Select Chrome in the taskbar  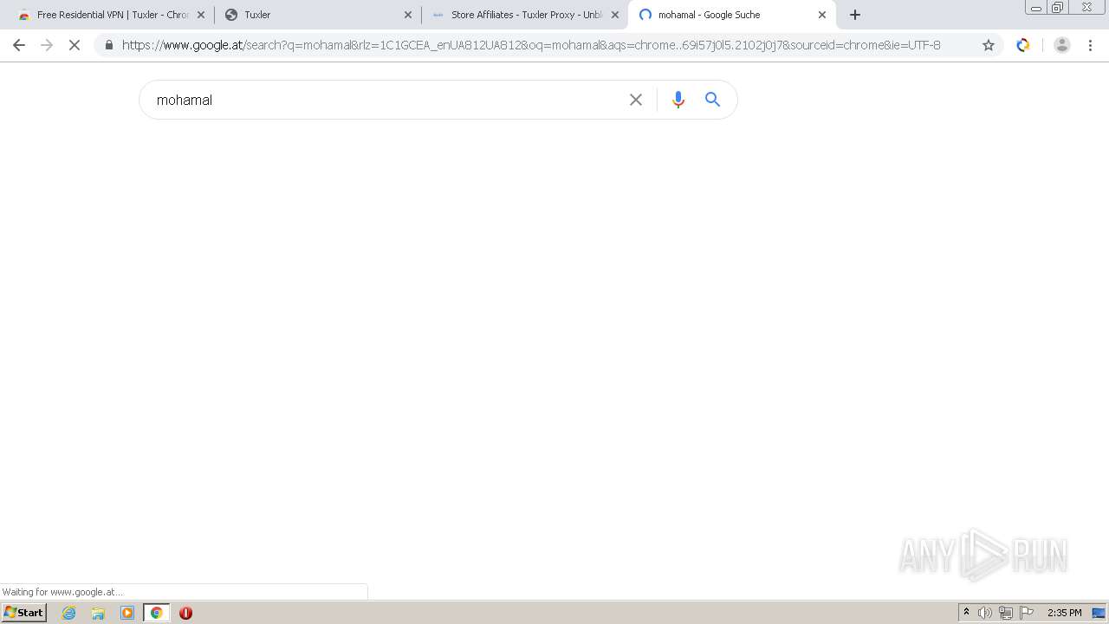pyautogui.click(x=156, y=613)
